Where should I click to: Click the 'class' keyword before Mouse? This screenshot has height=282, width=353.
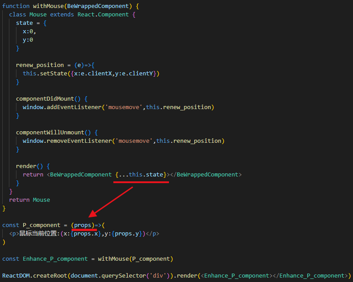click(17, 15)
